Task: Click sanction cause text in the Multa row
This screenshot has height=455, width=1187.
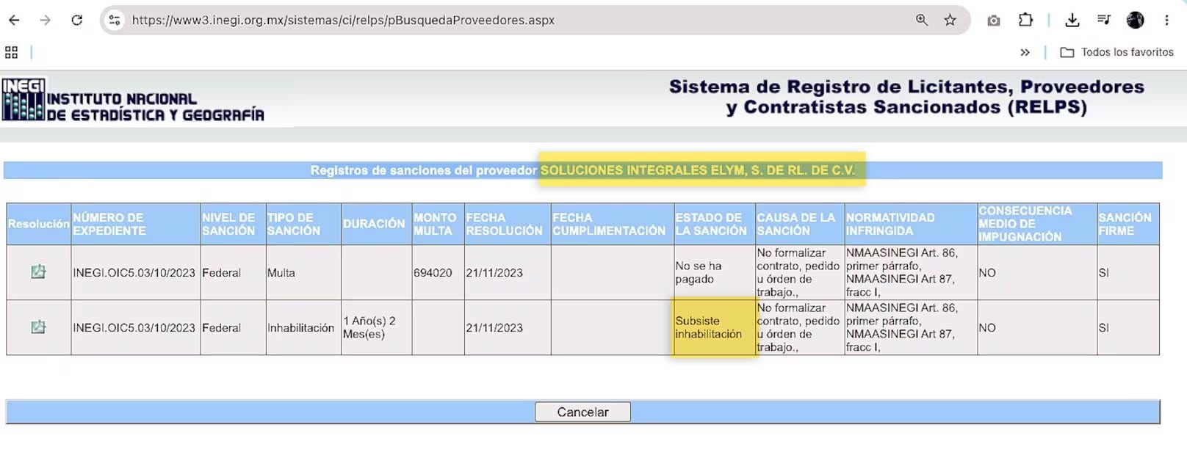Action: pos(798,272)
